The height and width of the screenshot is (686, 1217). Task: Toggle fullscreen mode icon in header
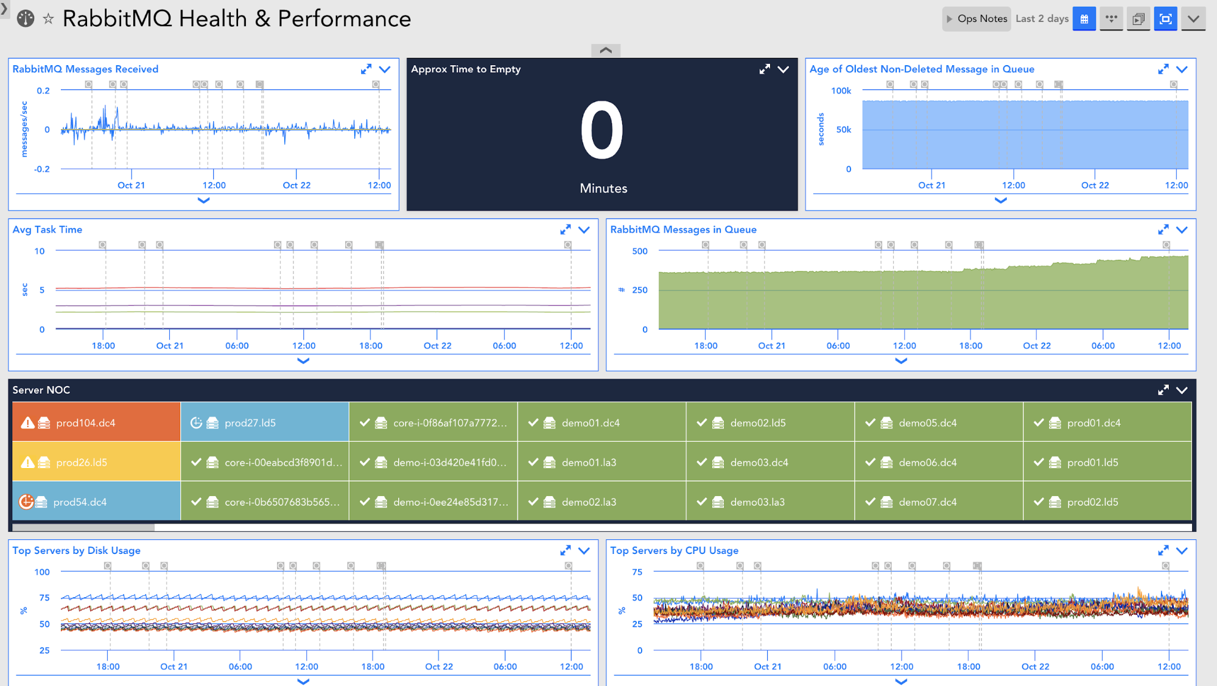point(1165,19)
